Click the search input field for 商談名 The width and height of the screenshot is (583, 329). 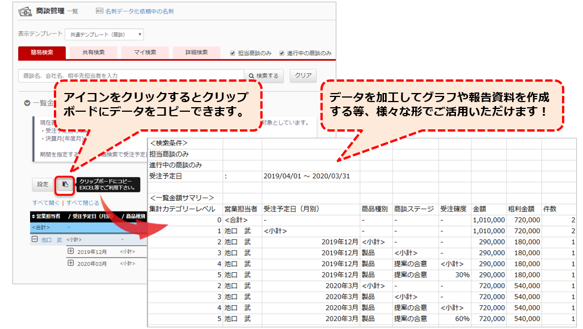click(113, 74)
